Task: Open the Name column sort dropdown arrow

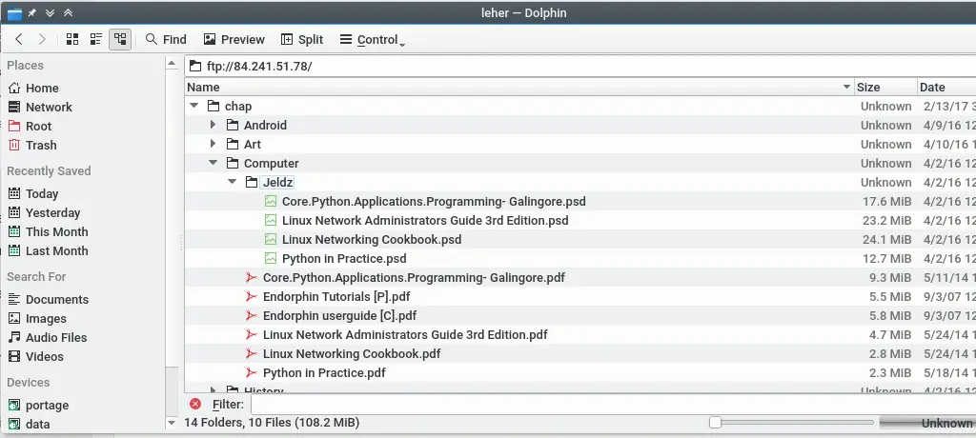Action: [x=846, y=87]
